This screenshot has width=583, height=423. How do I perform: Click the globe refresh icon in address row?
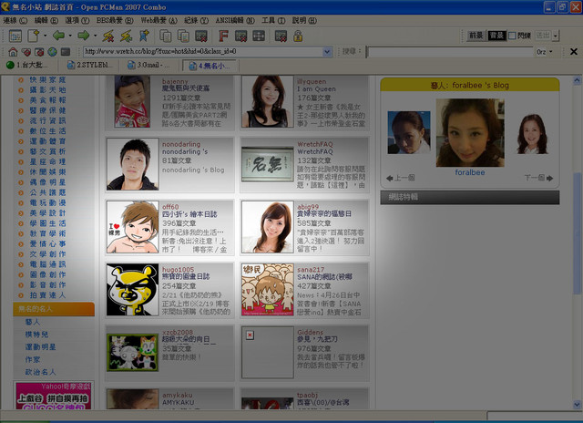[53, 52]
